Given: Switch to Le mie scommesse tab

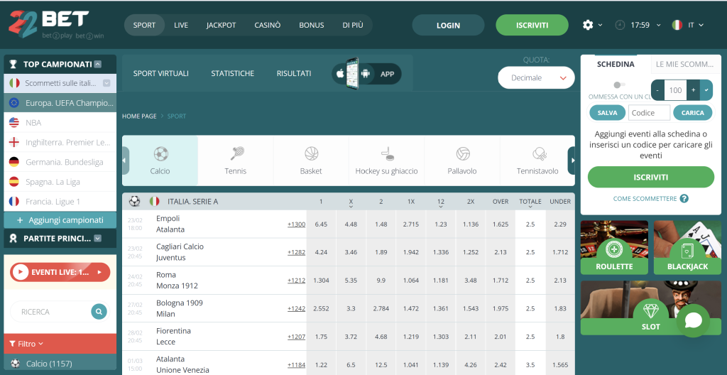Looking at the screenshot, I should pyautogui.click(x=685, y=64).
